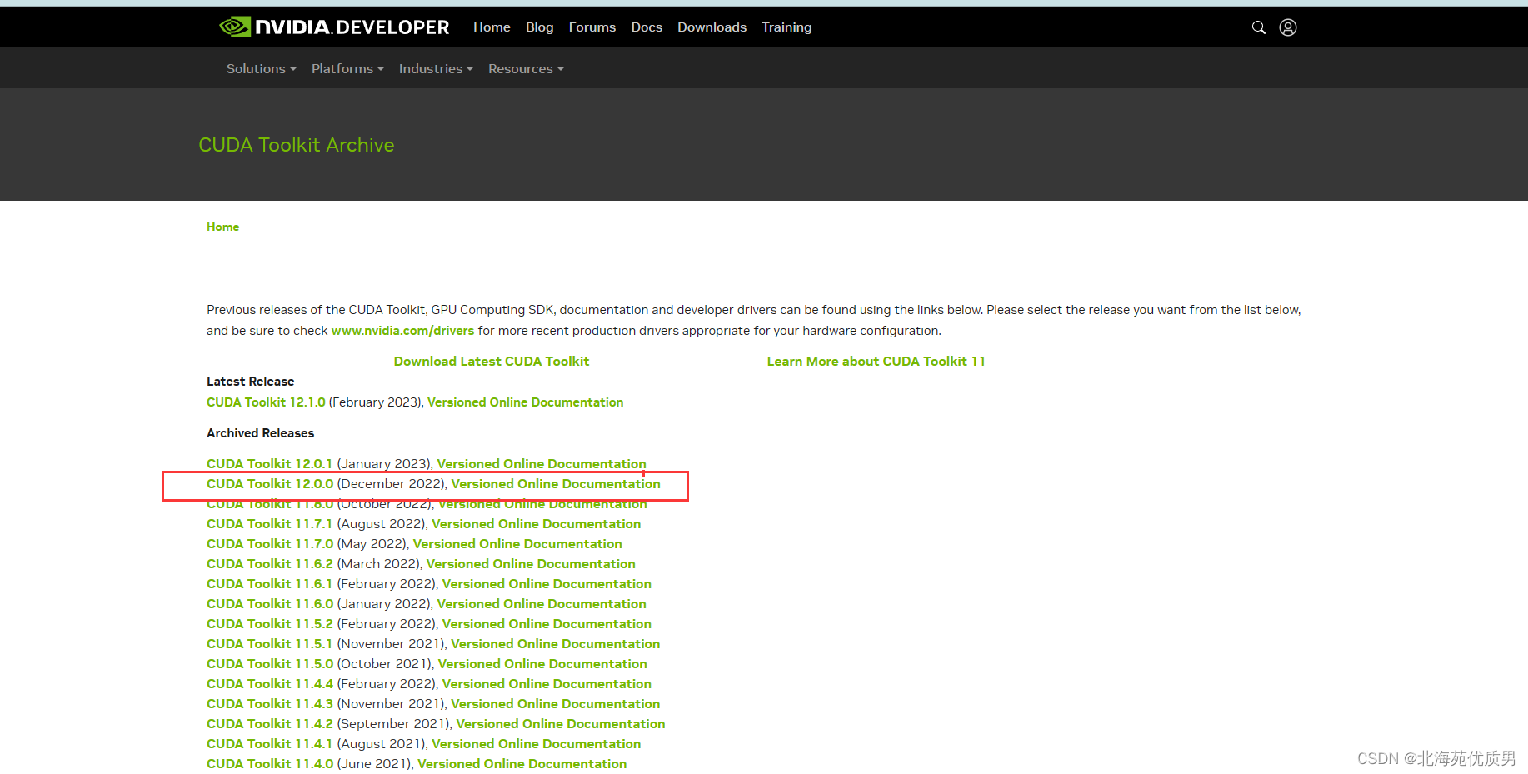The height and width of the screenshot is (774, 1528).
Task: Open CUDA Toolkit 11.6.0 link
Action: point(270,604)
